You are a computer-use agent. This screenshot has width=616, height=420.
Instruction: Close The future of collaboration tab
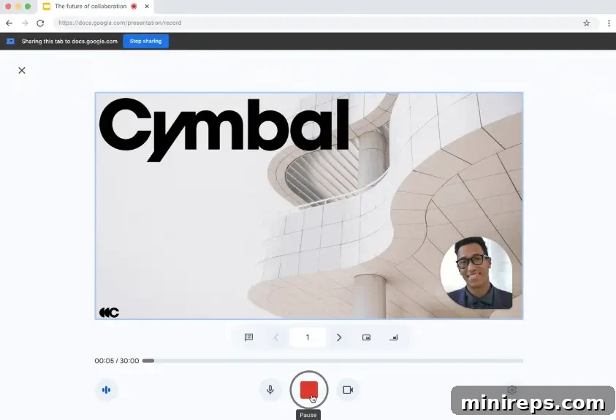click(x=147, y=7)
